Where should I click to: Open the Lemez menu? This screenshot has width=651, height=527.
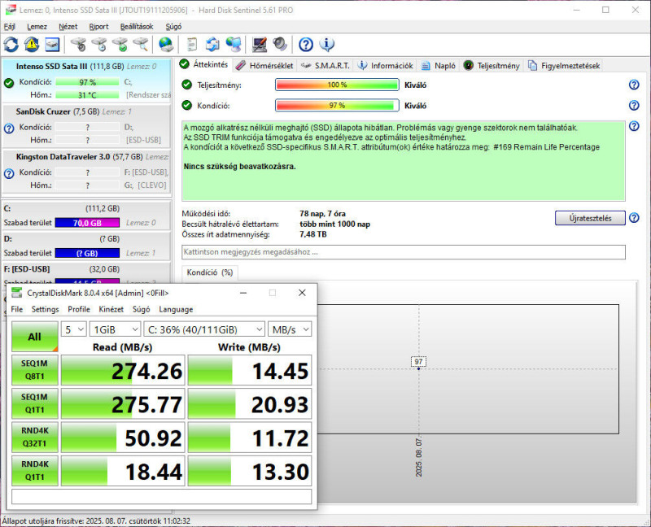(37, 27)
